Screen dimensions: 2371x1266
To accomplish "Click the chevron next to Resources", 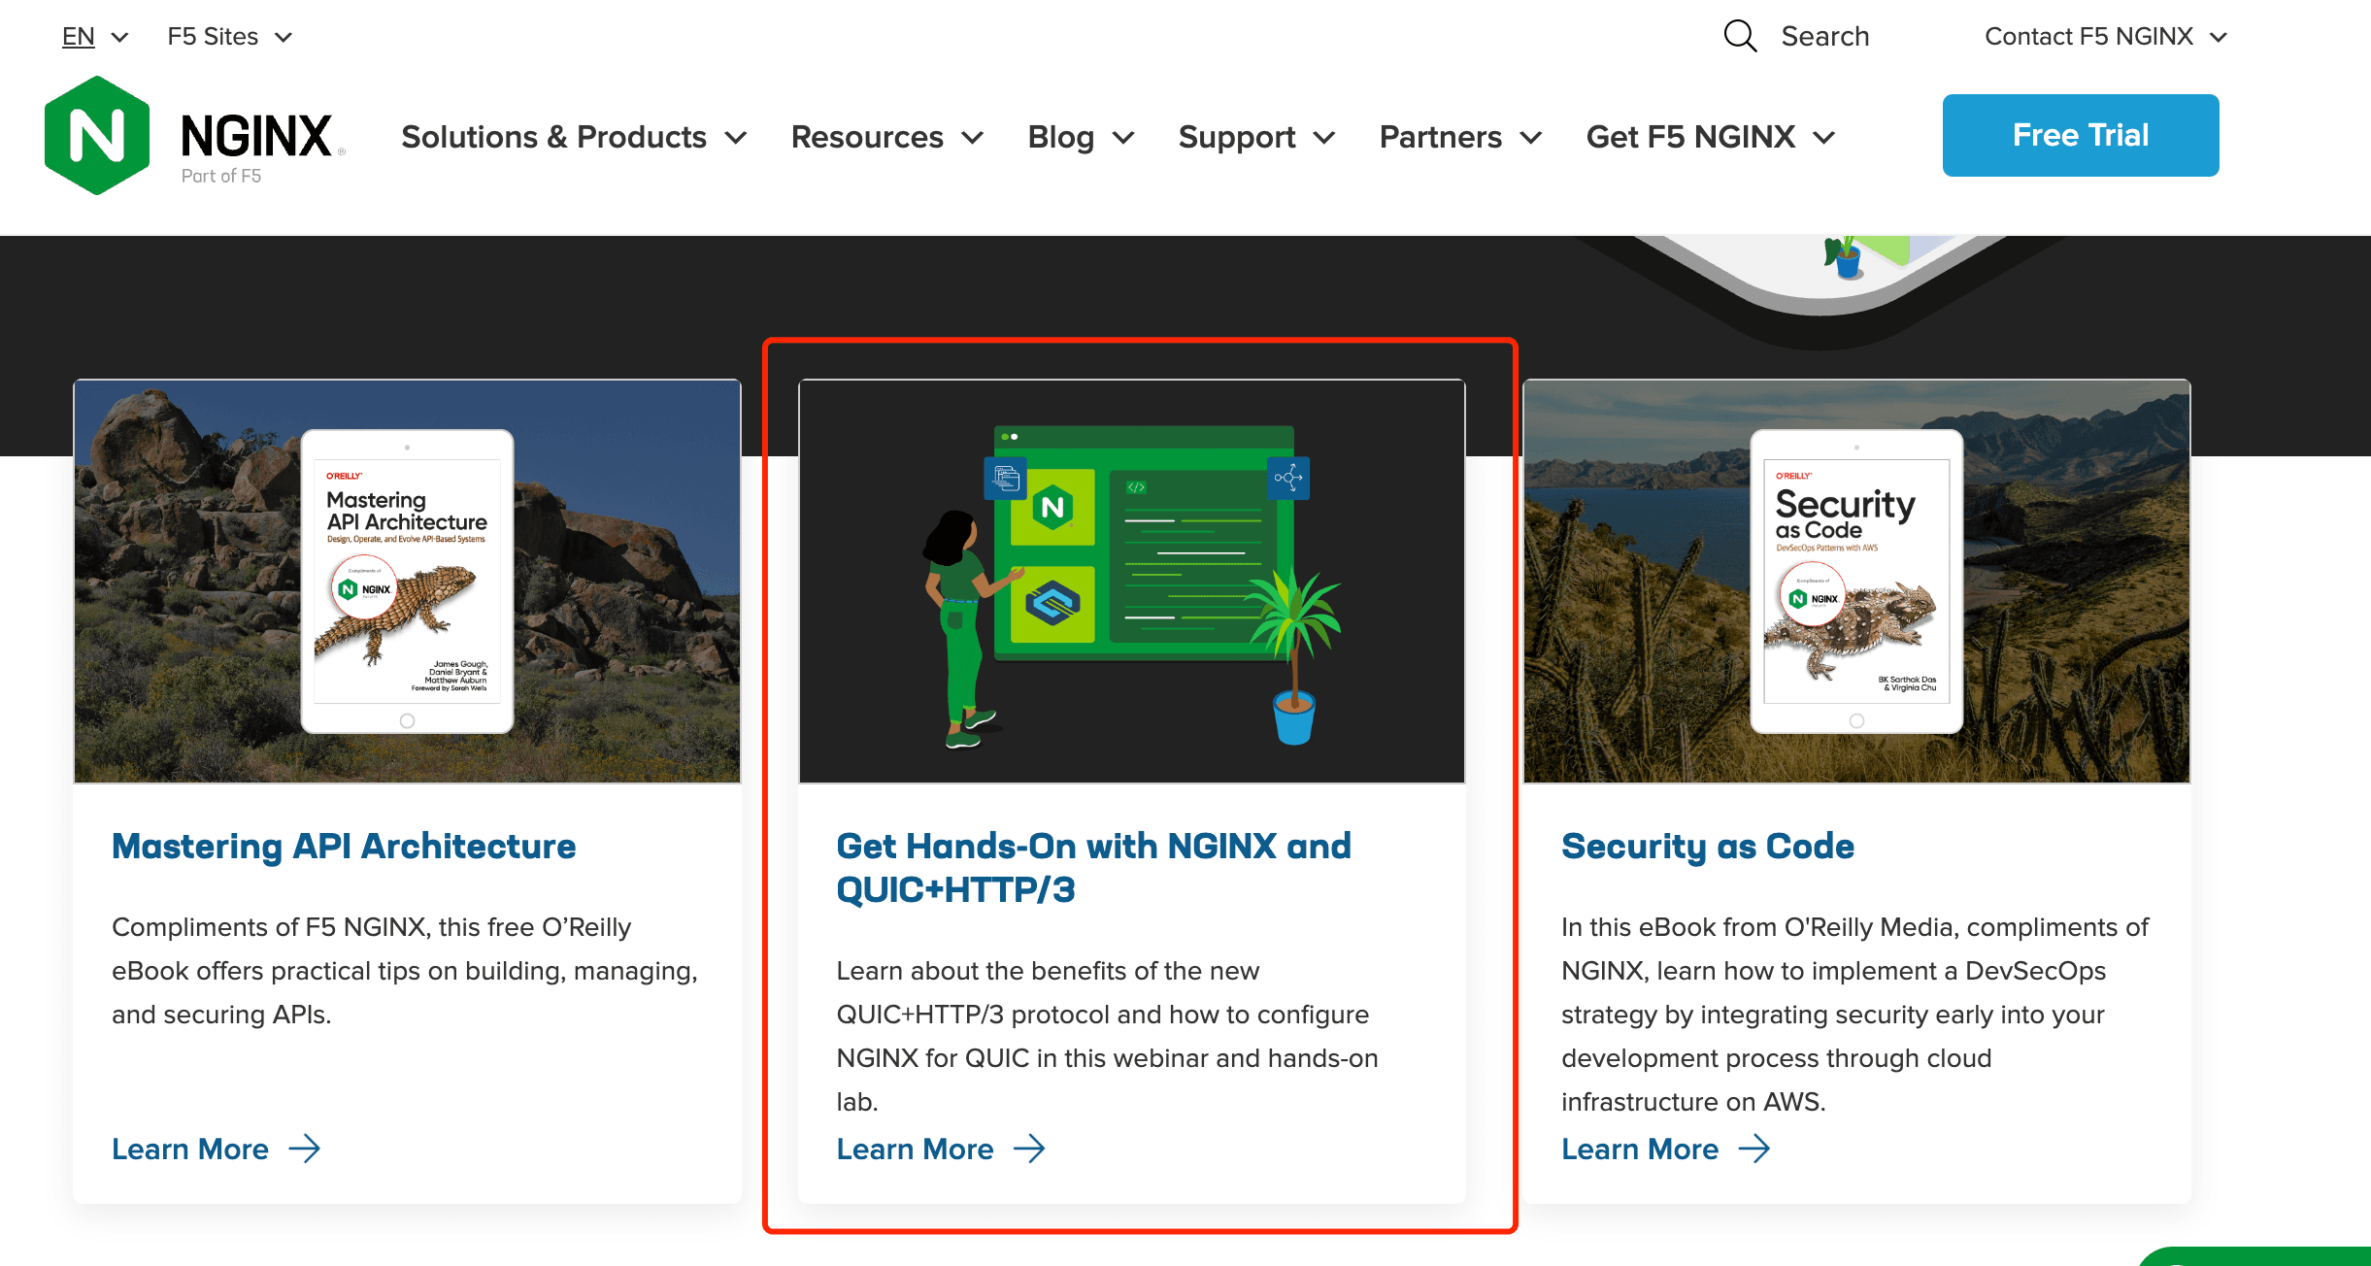I will pyautogui.click(x=973, y=138).
